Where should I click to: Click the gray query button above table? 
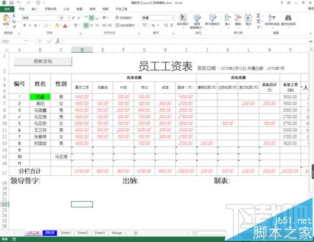tap(43, 62)
